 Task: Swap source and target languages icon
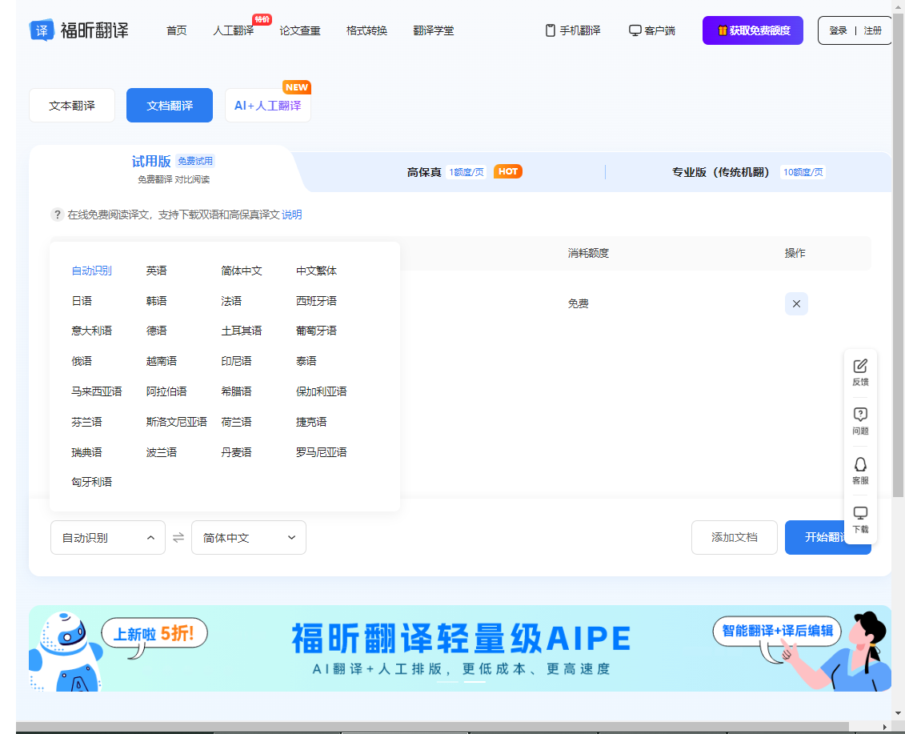(x=178, y=538)
